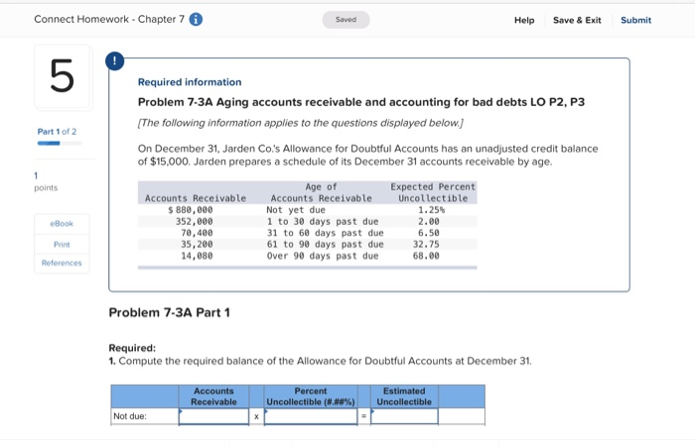Click the Problem 7-3A Aging accounts receivable title
Viewport: 695px width, 448px height.
pos(361,102)
